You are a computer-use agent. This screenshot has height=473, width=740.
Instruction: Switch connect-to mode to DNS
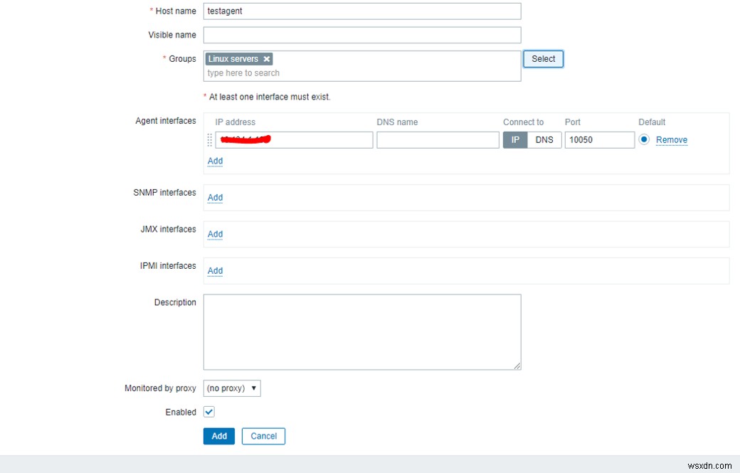coord(544,139)
